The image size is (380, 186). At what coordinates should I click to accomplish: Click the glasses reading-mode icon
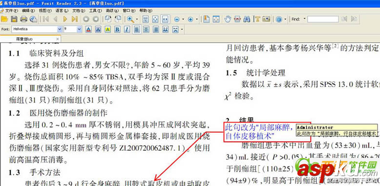pos(237,19)
